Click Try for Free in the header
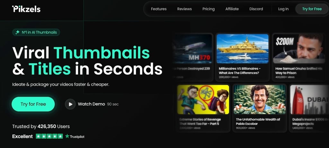The image size is (329, 148). [312, 9]
